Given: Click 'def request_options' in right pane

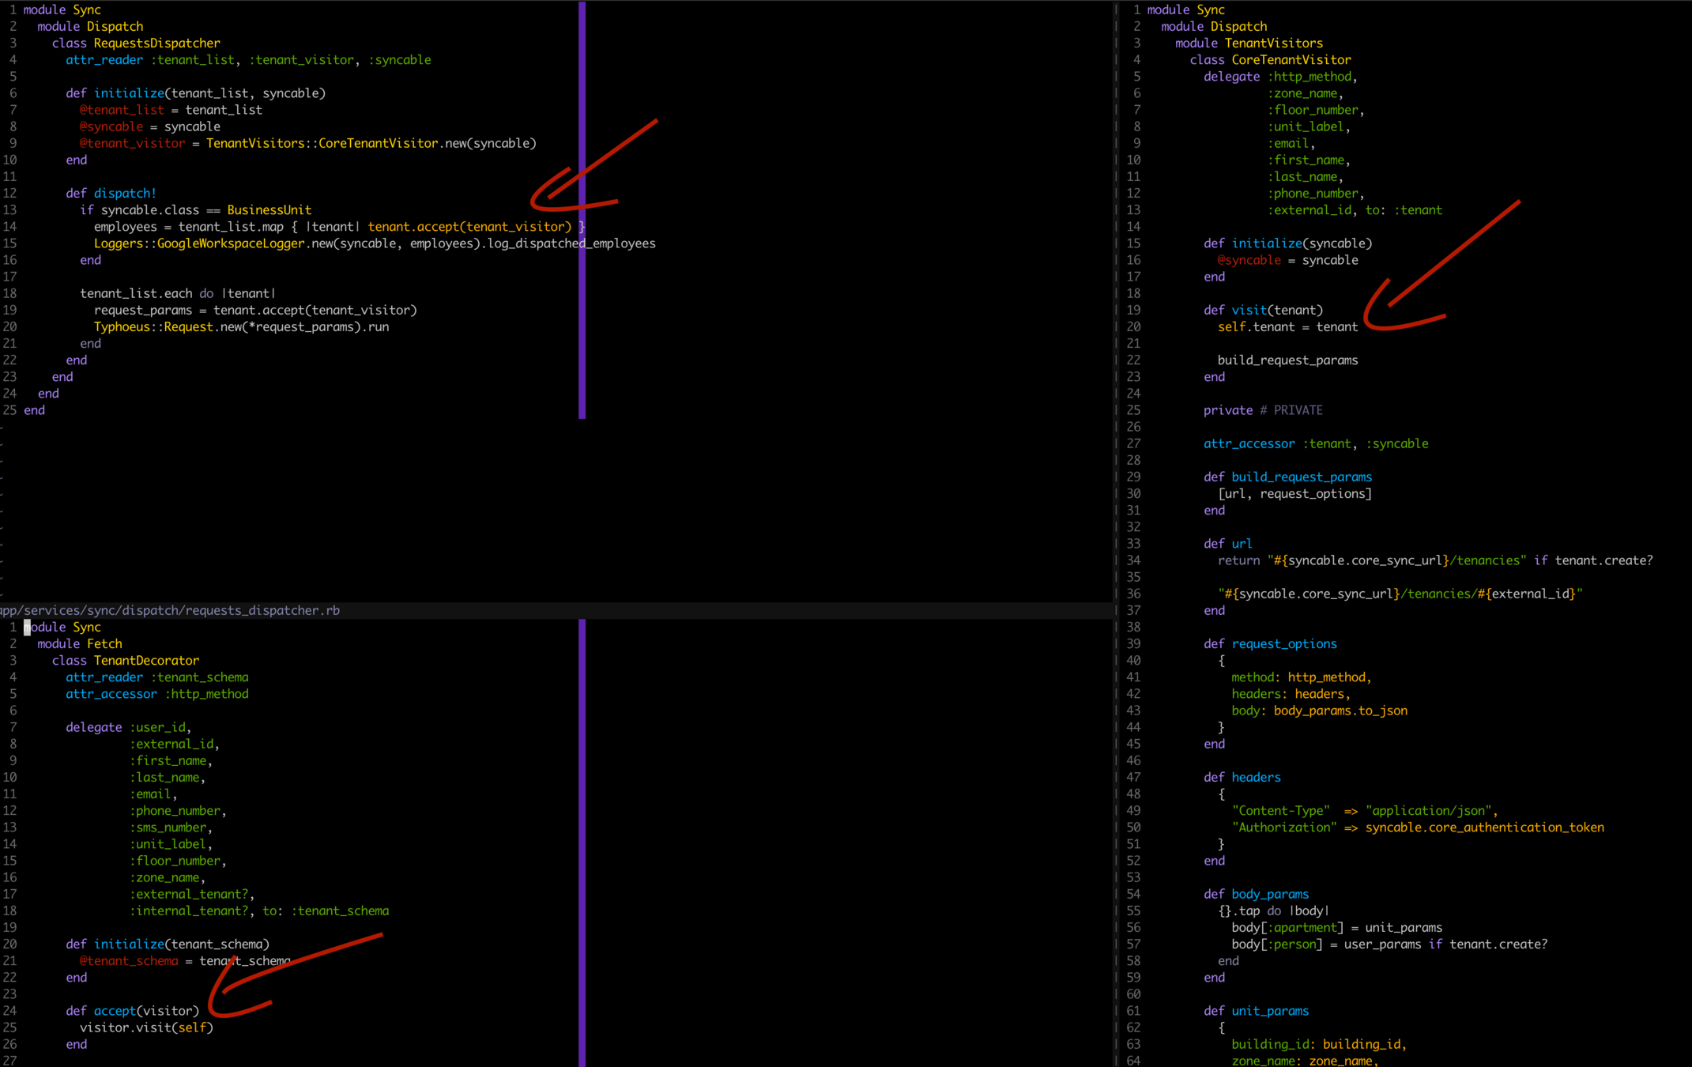Looking at the screenshot, I should point(1270,643).
